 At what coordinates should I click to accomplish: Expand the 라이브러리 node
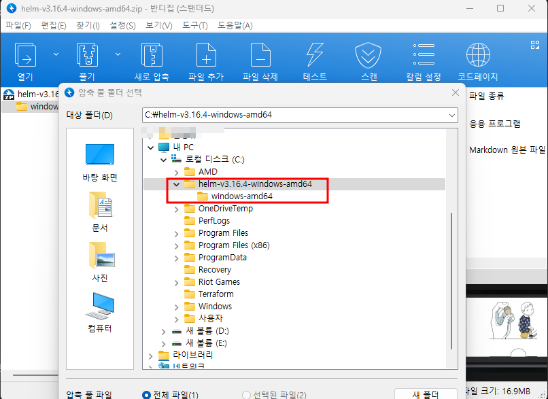coord(151,356)
